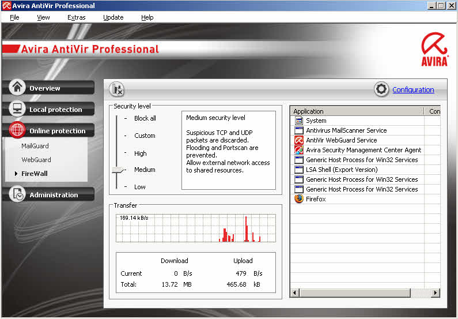This screenshot has width=458, height=319.
Task: Set security level to Low
Action: click(x=139, y=187)
